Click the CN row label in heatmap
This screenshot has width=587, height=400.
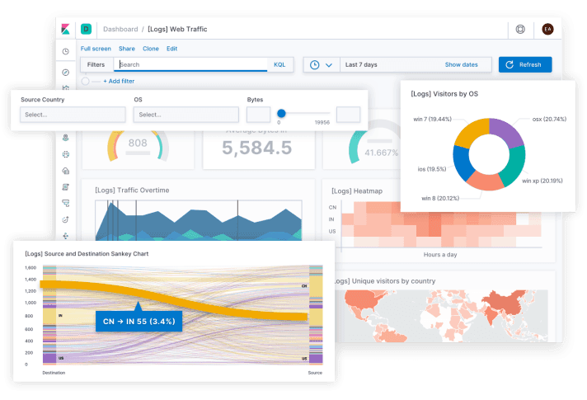[x=332, y=208]
